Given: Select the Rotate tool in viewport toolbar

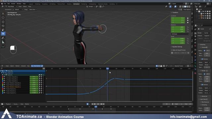Looking at the screenshot, I should click(3, 26).
